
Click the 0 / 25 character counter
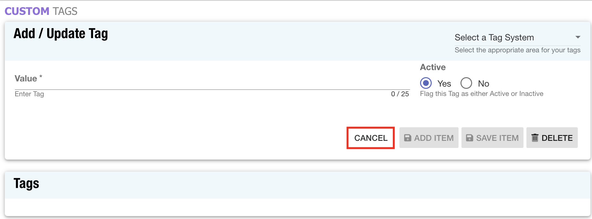(400, 94)
